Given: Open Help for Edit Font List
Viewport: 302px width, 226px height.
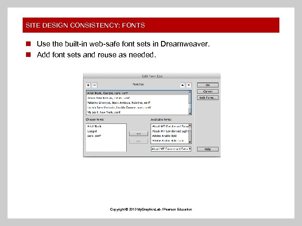Looking at the screenshot, I should [x=208, y=149].
